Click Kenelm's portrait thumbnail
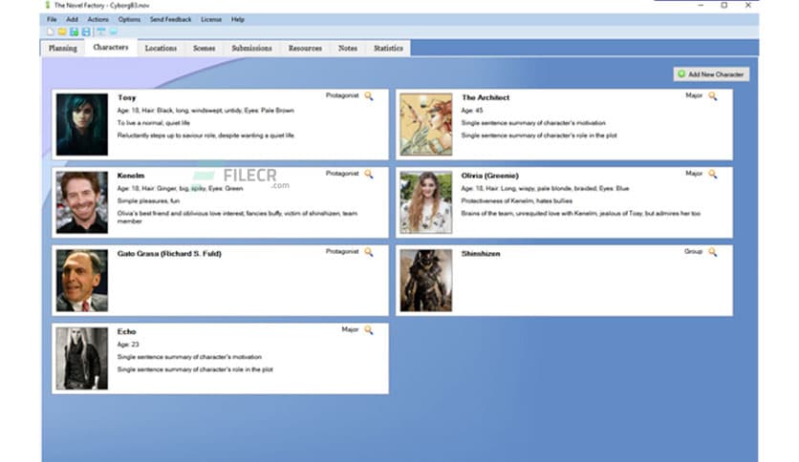Viewport: 799px width, 462px height. (x=82, y=202)
